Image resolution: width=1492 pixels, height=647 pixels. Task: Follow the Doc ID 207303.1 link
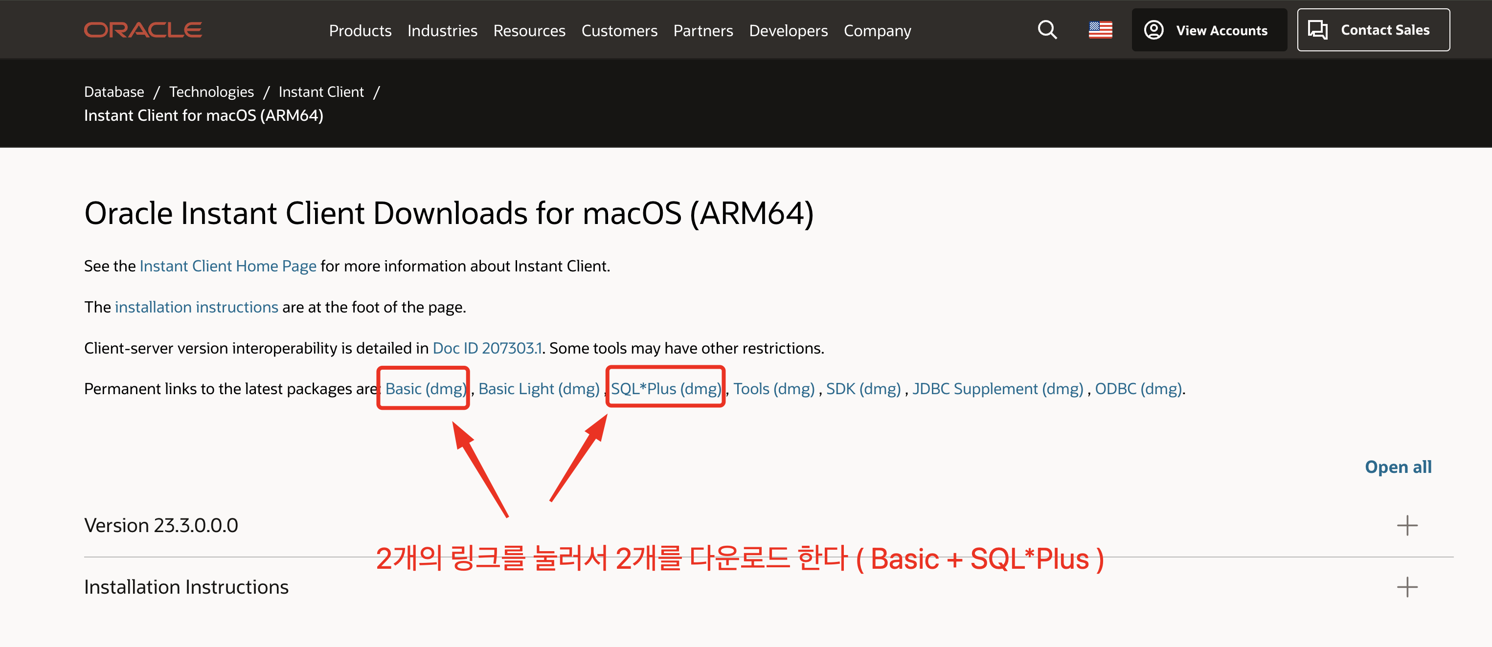pos(487,348)
